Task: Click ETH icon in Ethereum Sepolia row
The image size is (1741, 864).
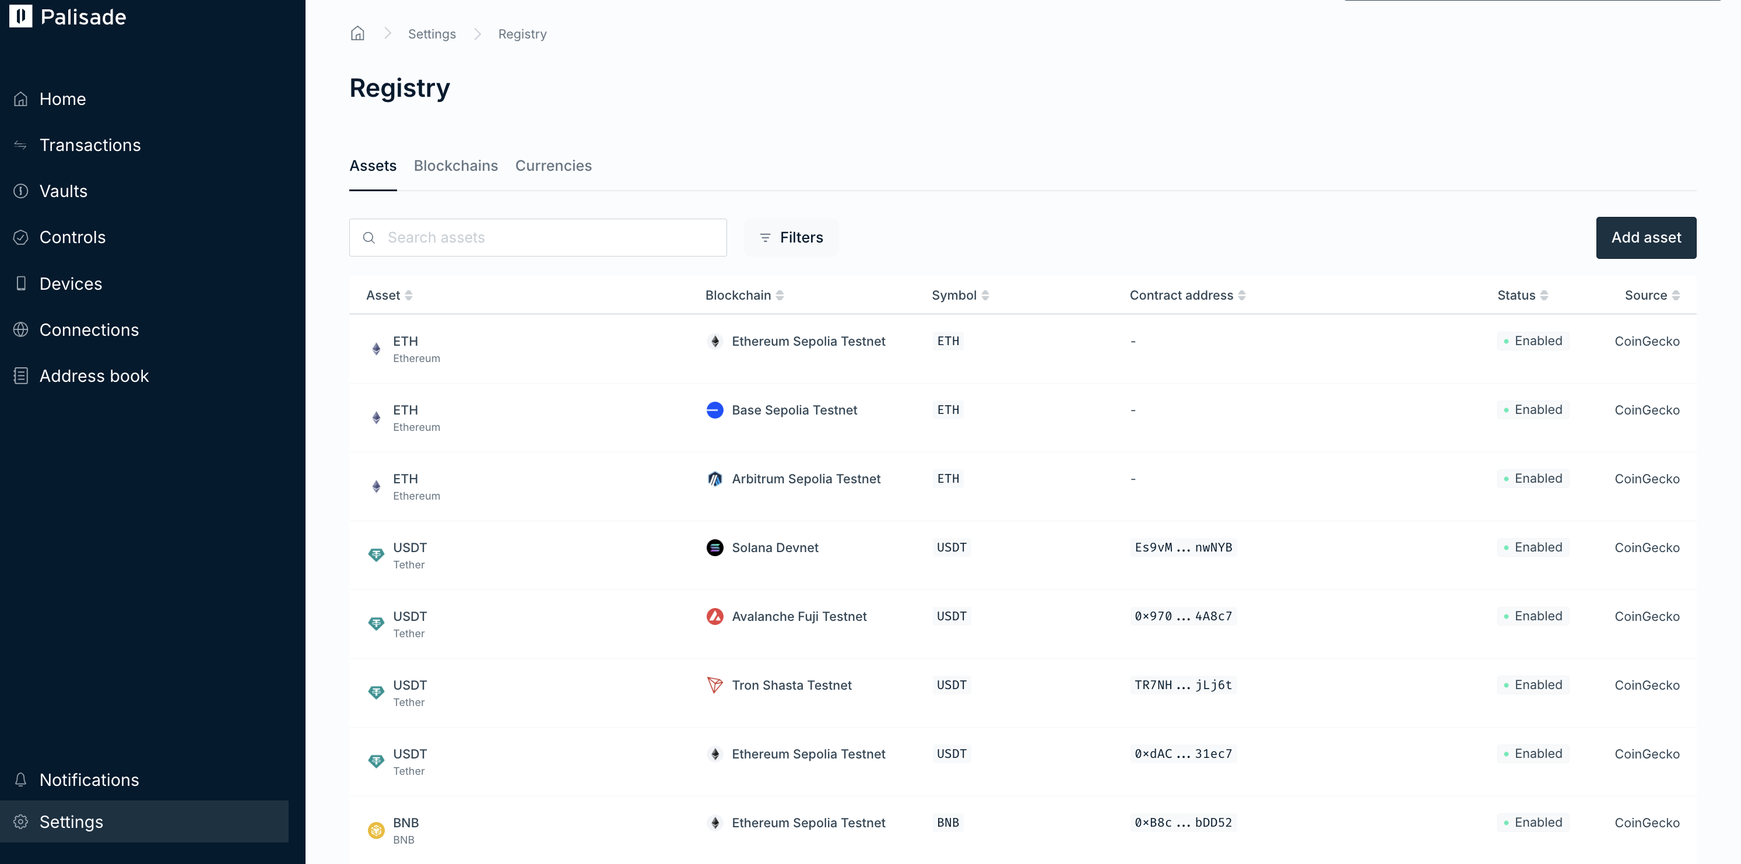Action: (377, 349)
